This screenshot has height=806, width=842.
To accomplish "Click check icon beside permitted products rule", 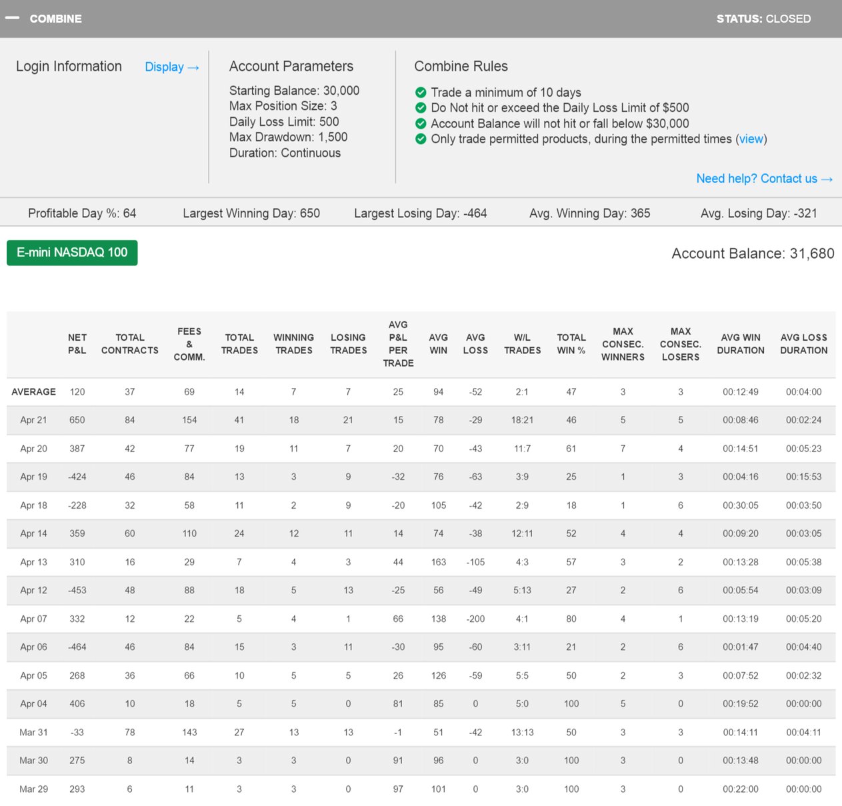I will point(421,139).
